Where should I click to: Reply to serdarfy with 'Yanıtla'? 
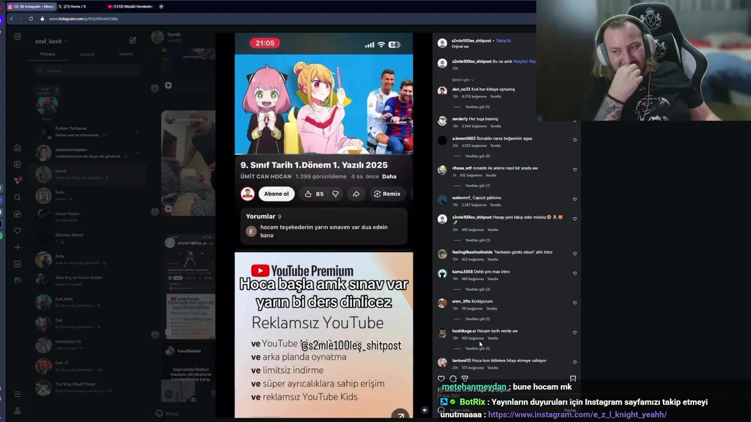(495, 126)
